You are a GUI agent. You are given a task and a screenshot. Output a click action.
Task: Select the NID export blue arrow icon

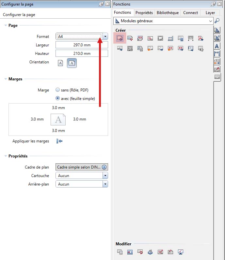pos(181,48)
